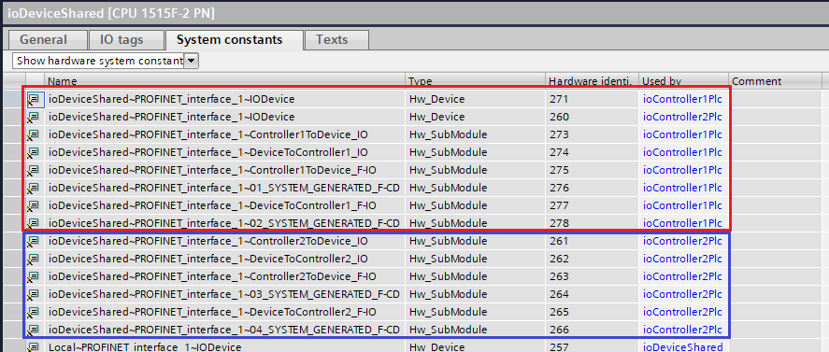
Task: Open ioController1Plc link in row 271
Action: [682, 99]
